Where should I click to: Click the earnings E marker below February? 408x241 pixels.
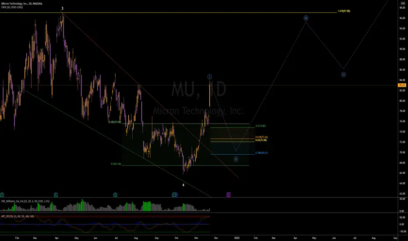(2, 195)
